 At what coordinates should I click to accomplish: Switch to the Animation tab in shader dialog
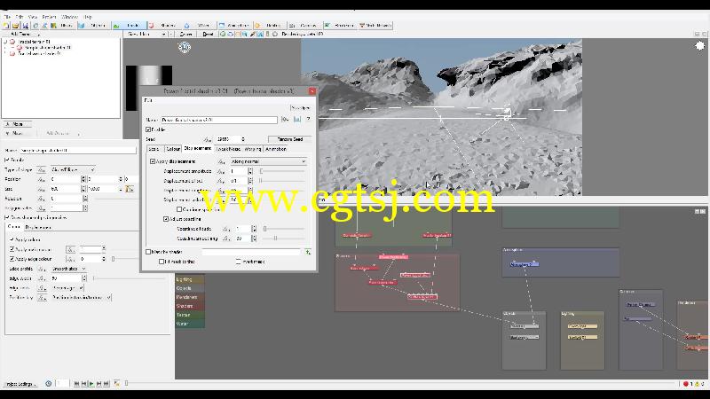276,149
